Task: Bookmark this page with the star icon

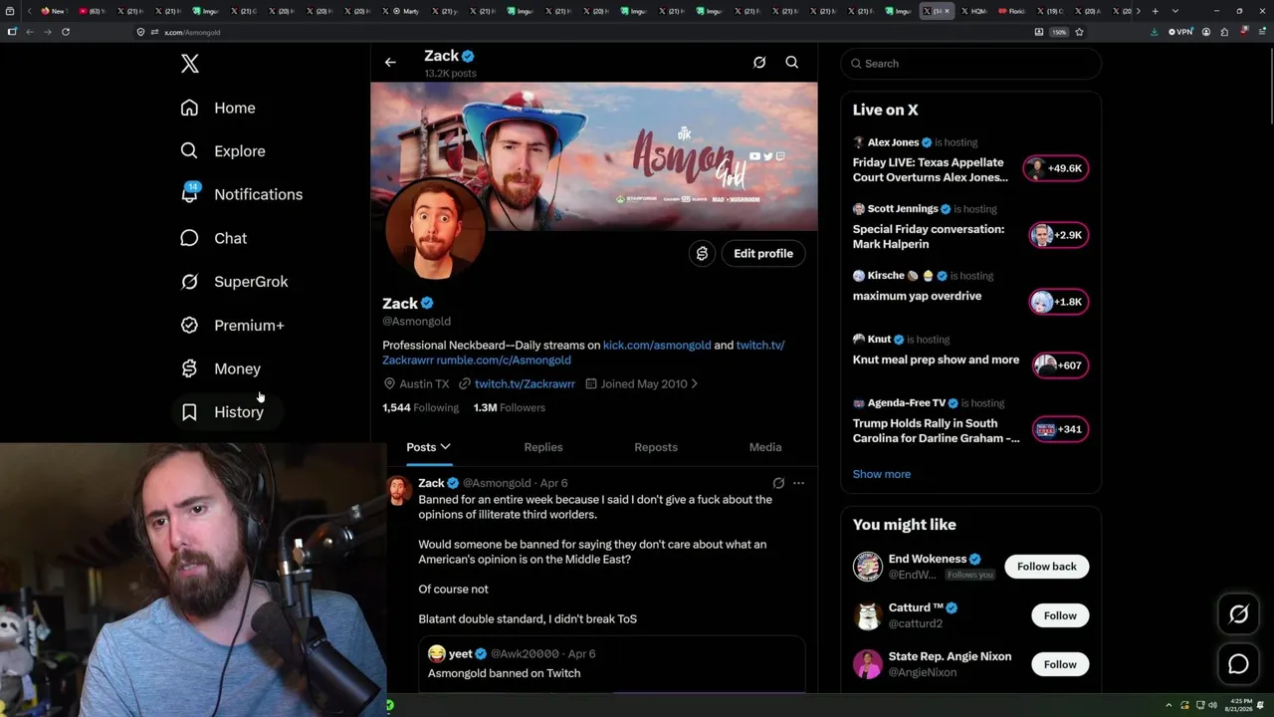Action: coord(1080,32)
